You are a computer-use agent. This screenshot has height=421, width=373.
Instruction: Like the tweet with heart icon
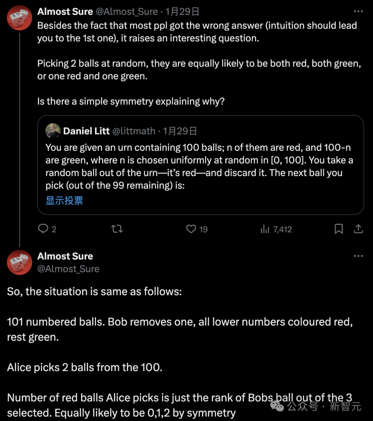[x=191, y=229]
